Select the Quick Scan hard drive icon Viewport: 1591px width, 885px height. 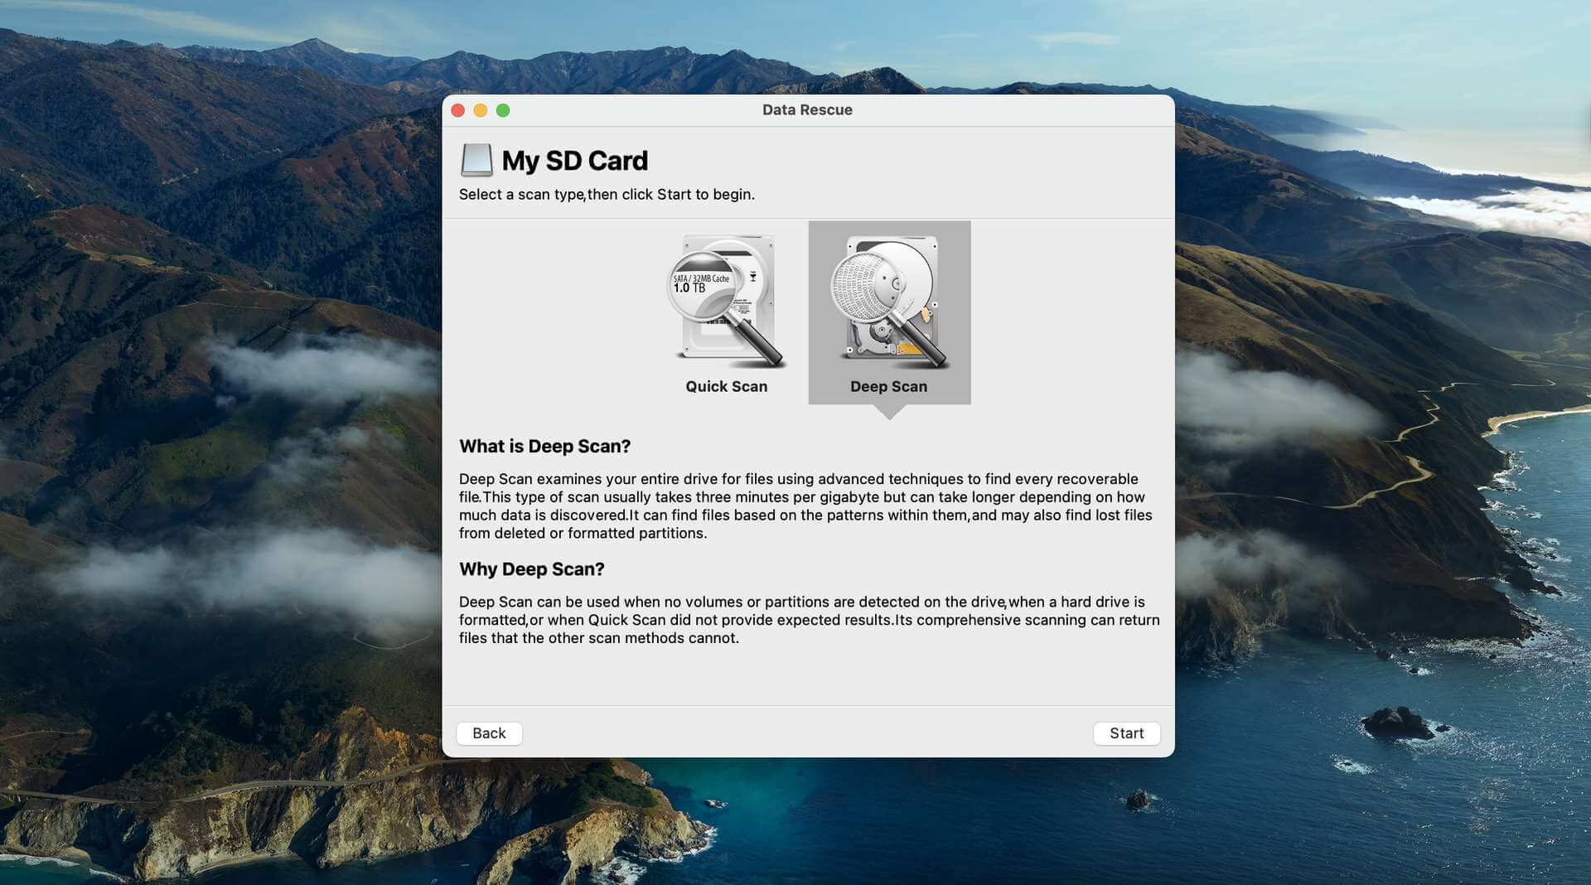726,301
